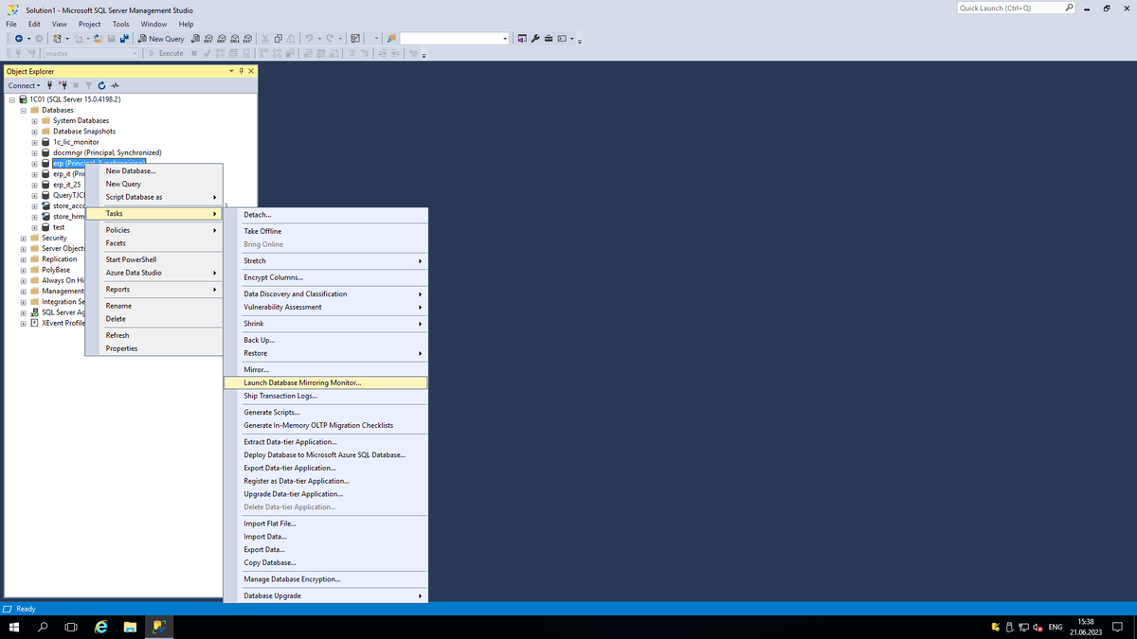Click the navigate backward arrow icon

(x=19, y=39)
